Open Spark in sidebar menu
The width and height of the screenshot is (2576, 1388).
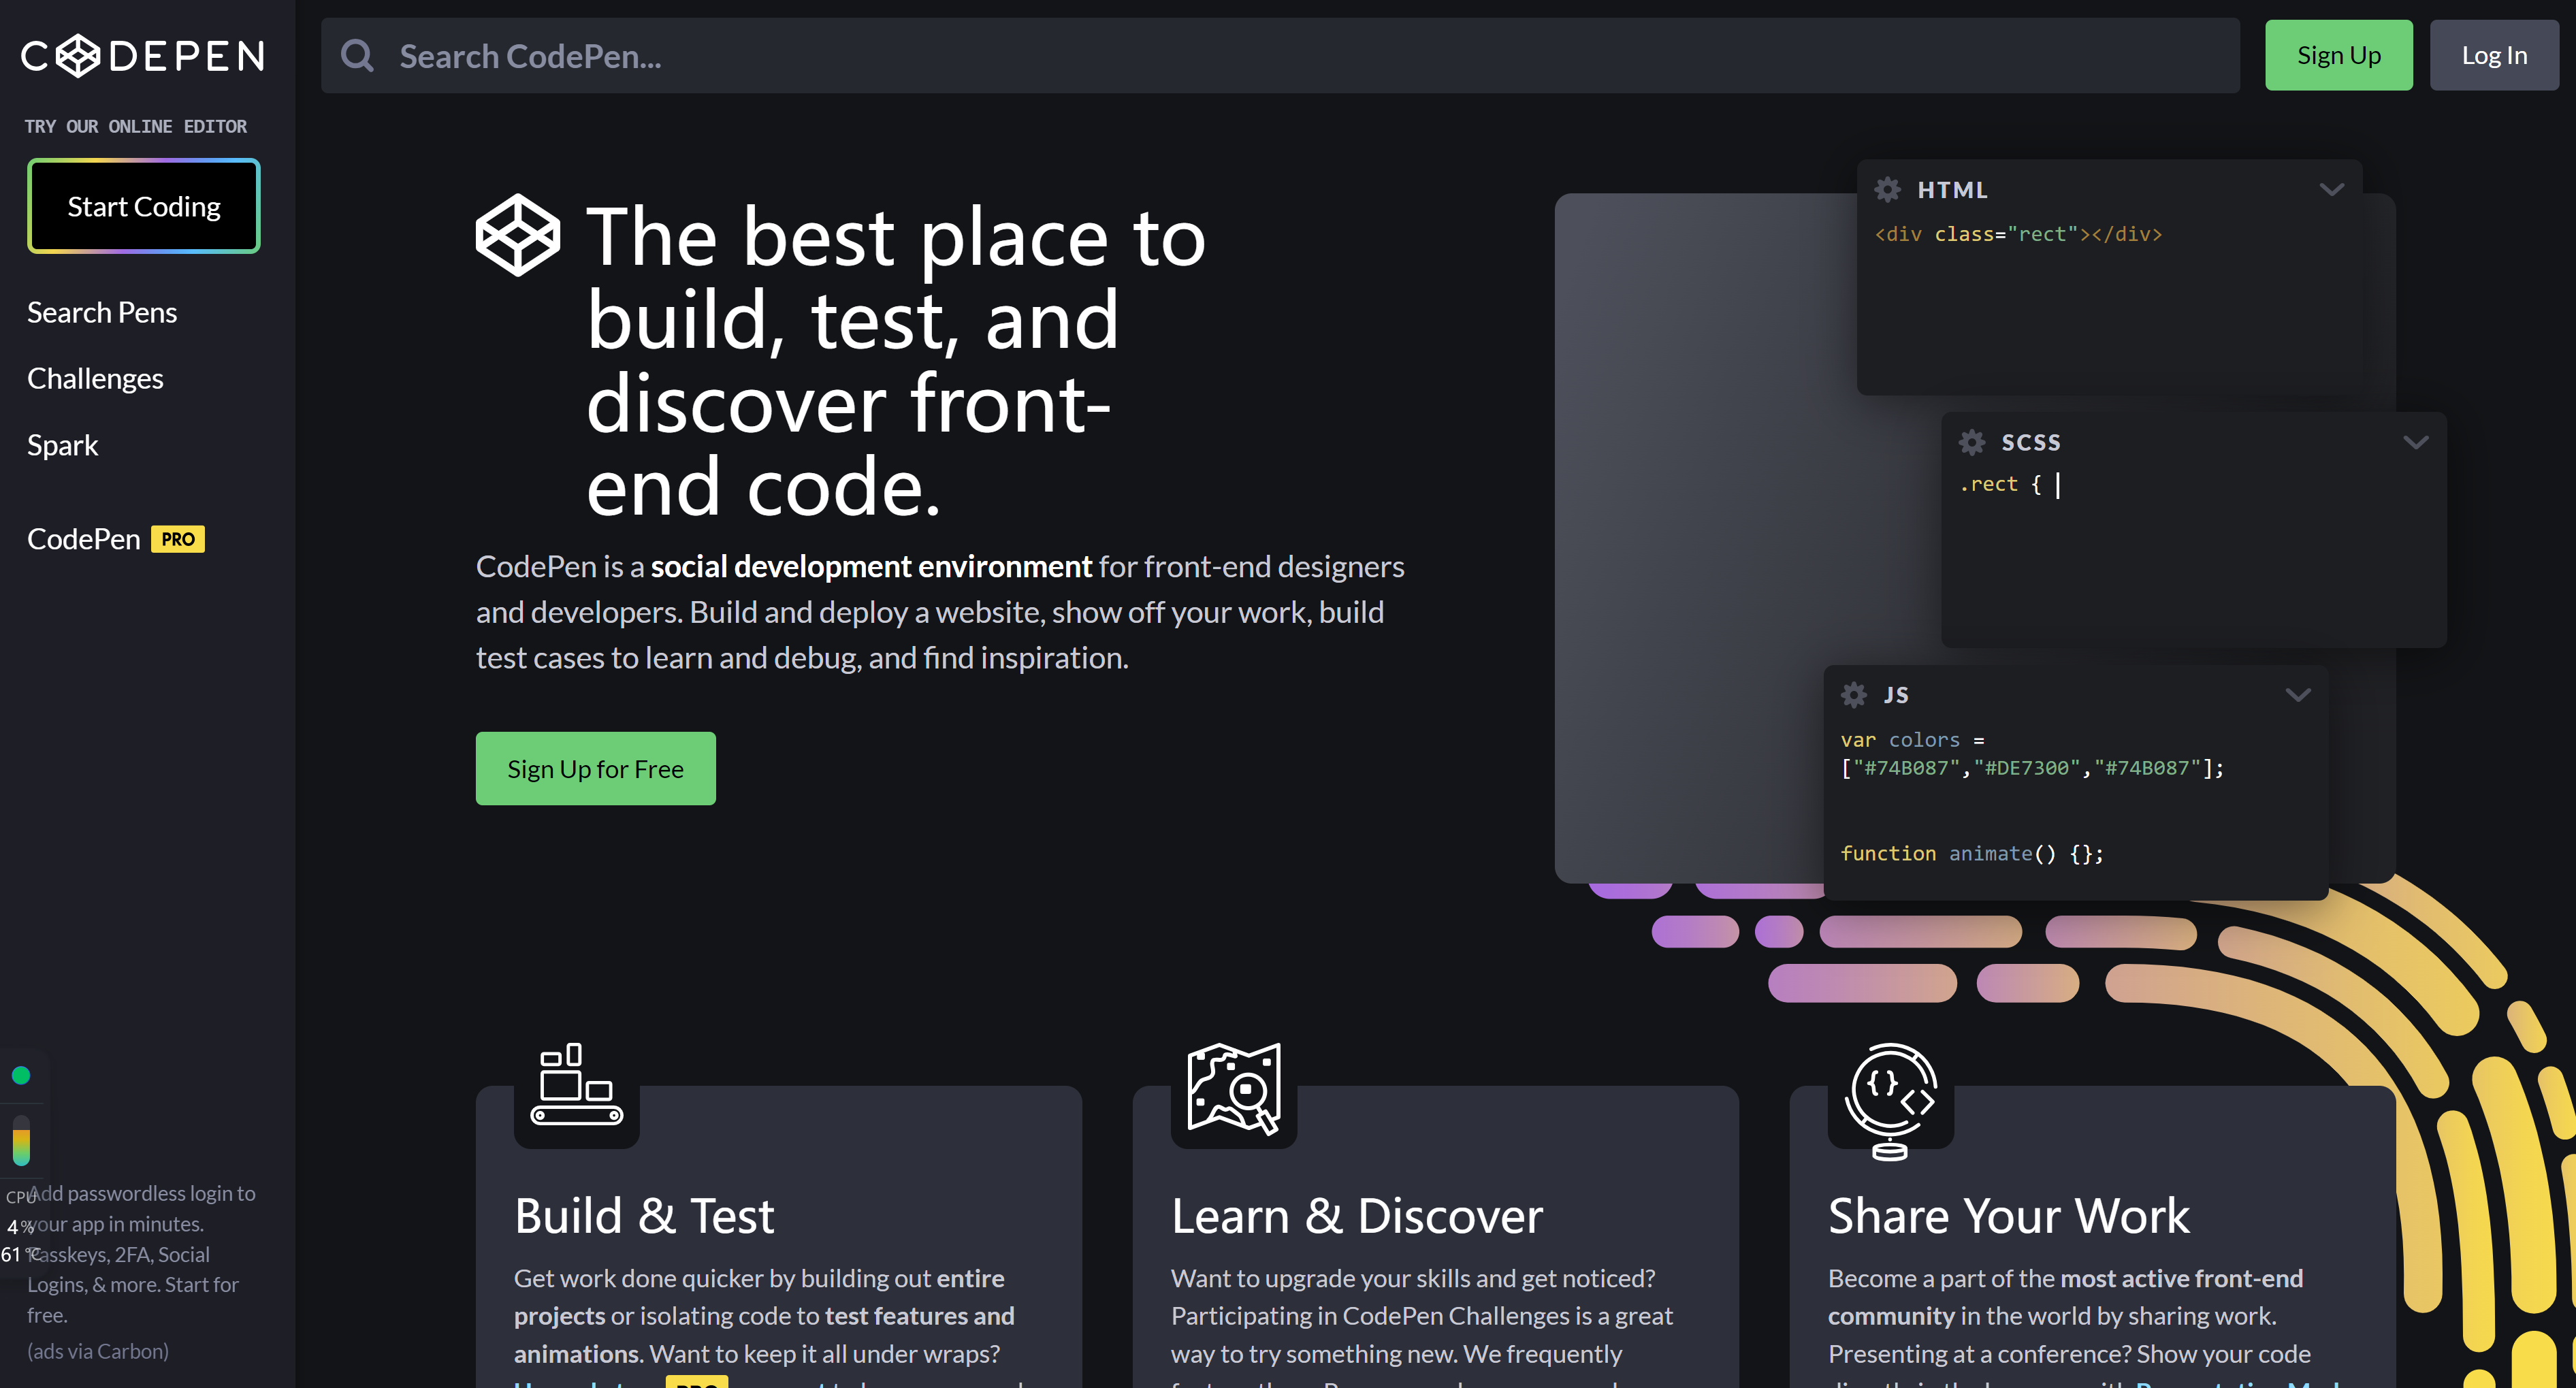click(62, 445)
